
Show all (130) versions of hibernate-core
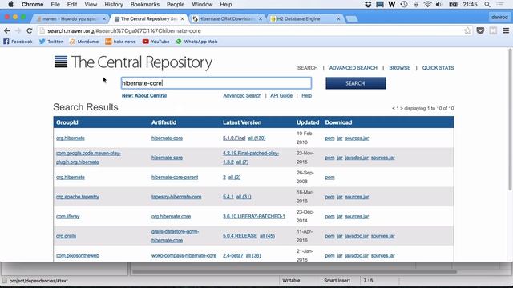coord(256,138)
